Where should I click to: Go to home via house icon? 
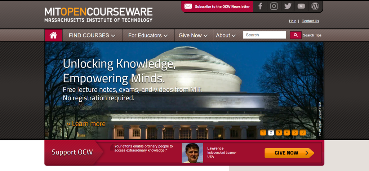(x=53, y=35)
